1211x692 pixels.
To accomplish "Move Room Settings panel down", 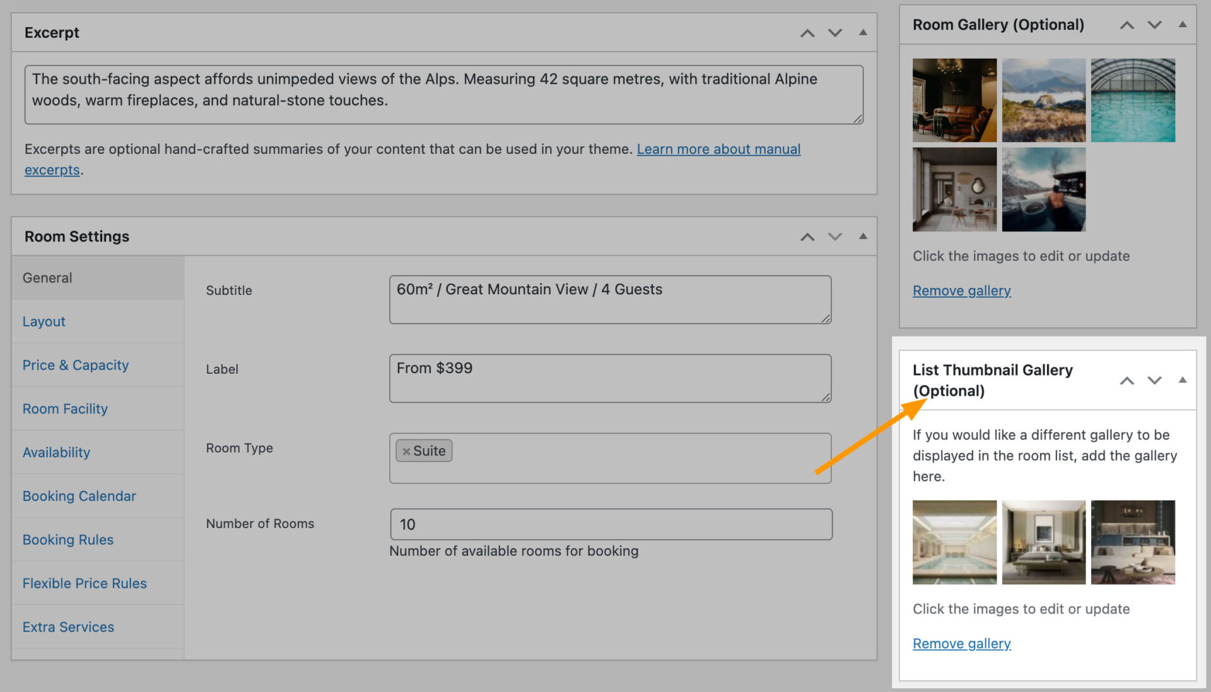I will (835, 237).
